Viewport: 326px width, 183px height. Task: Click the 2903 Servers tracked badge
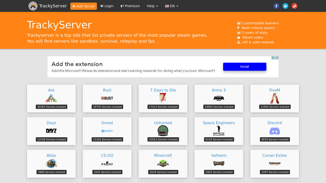tap(219, 172)
